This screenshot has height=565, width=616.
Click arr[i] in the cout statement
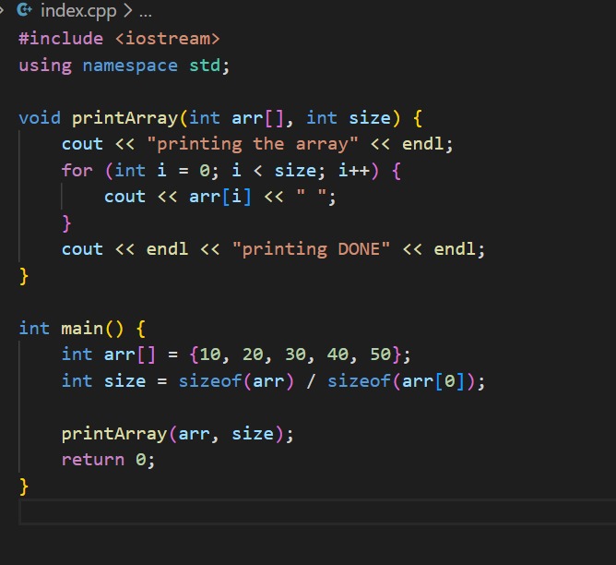coord(220,197)
